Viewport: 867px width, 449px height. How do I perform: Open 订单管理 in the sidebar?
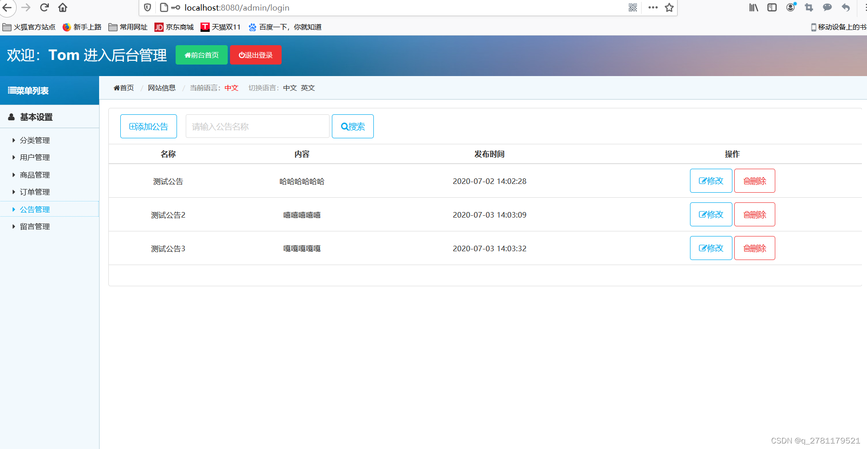pos(35,192)
